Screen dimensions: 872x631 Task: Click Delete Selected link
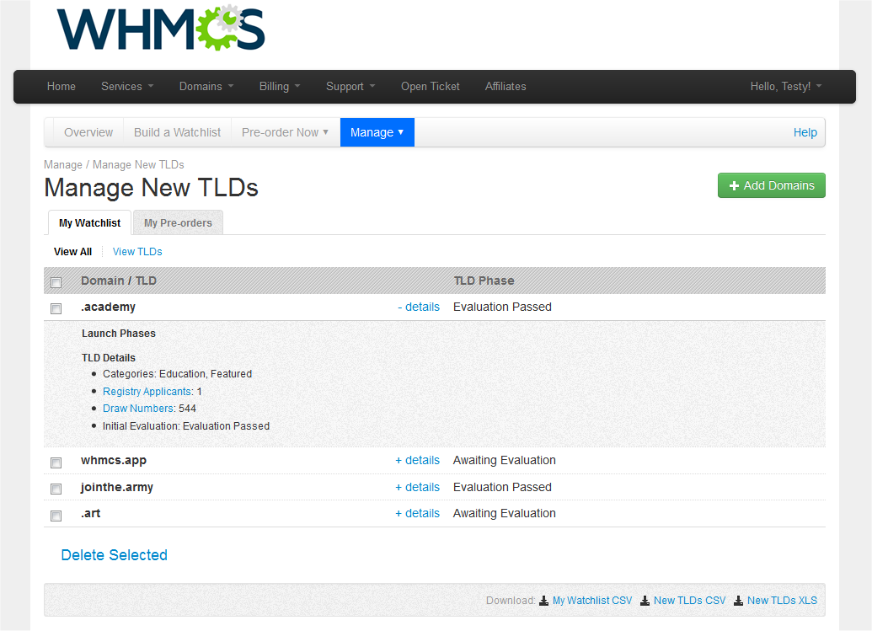[114, 555]
